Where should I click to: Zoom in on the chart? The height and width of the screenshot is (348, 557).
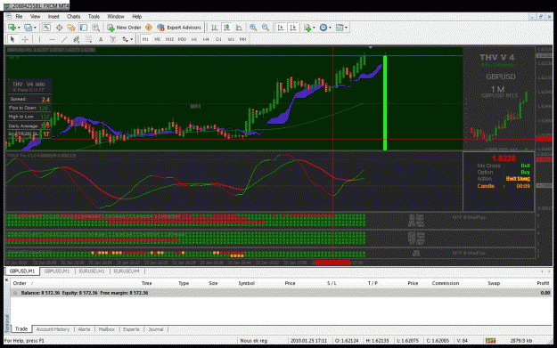click(253, 28)
